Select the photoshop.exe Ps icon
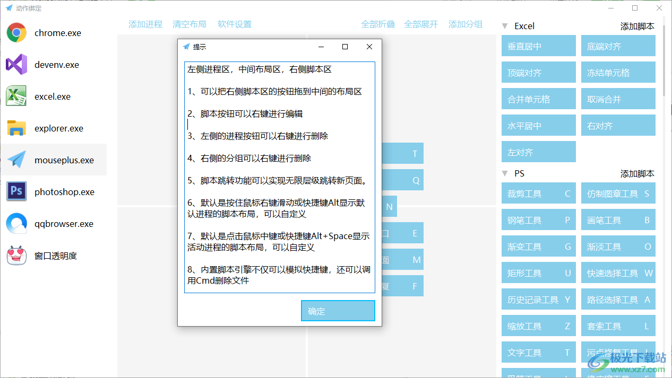672x378 pixels. 16,192
